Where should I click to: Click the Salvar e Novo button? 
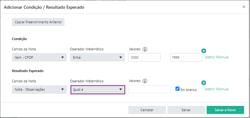[x=225, y=110]
